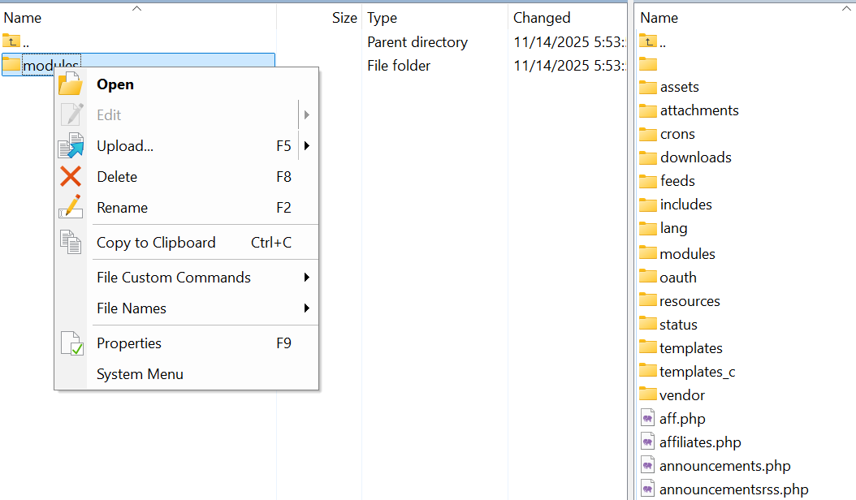The height and width of the screenshot is (500, 856).
Task: Expand the File Names submenu arrow
Action: (x=307, y=308)
